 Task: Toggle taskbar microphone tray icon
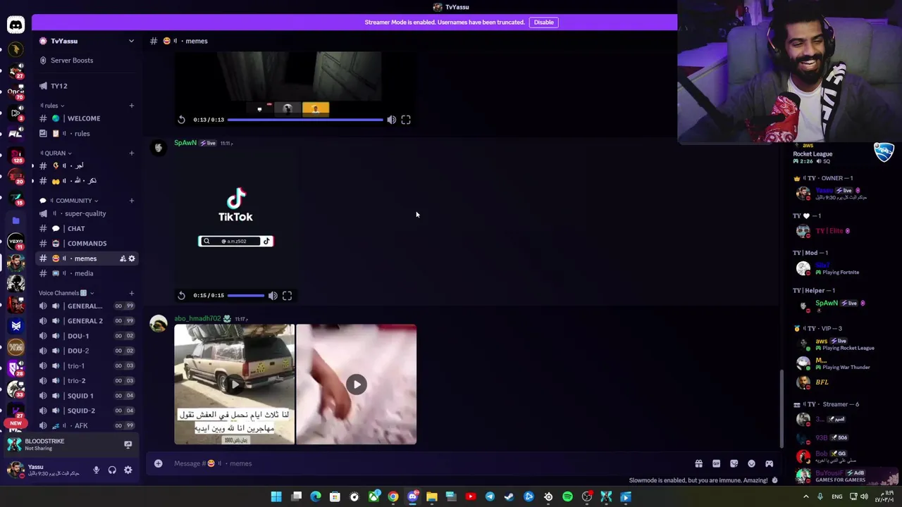click(x=820, y=497)
